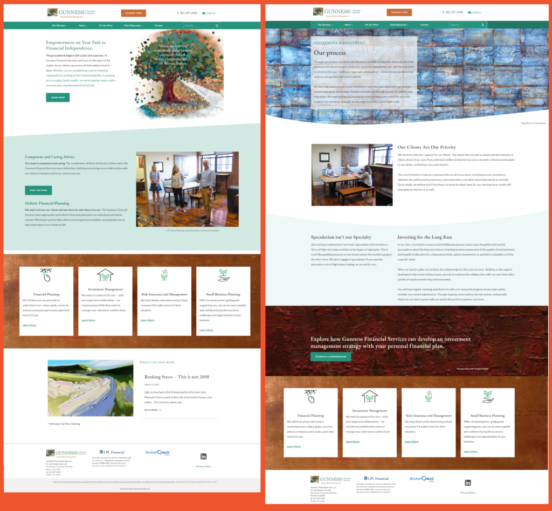
Task: Click Gunness logo in left footer
Action: point(66,453)
